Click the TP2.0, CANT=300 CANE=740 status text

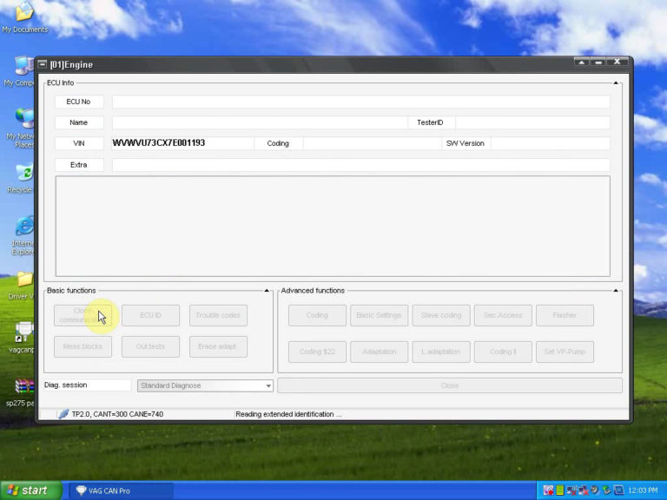(x=117, y=414)
